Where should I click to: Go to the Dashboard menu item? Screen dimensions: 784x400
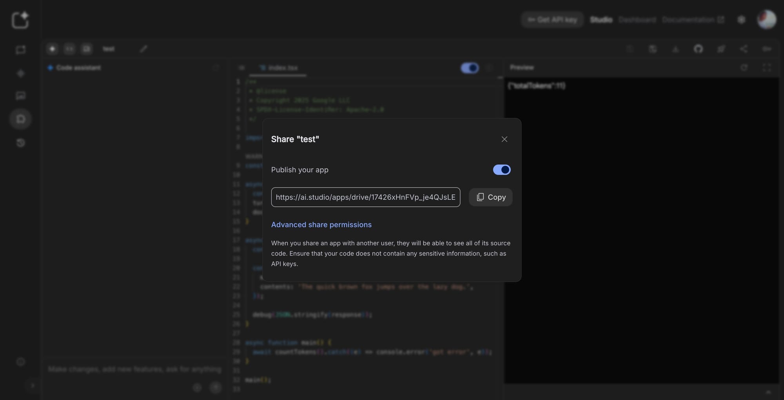637,19
